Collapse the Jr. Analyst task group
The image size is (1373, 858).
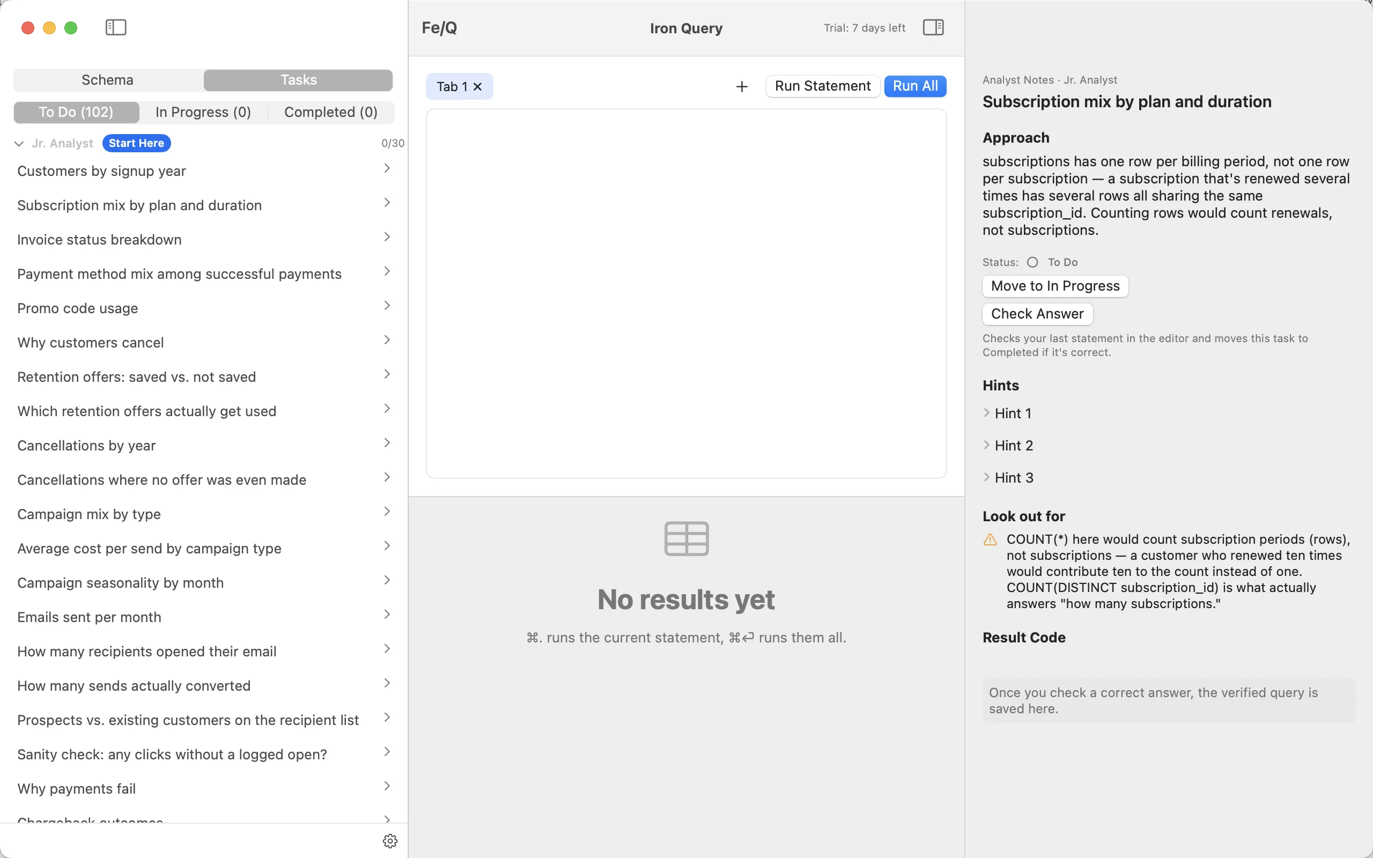(19, 144)
